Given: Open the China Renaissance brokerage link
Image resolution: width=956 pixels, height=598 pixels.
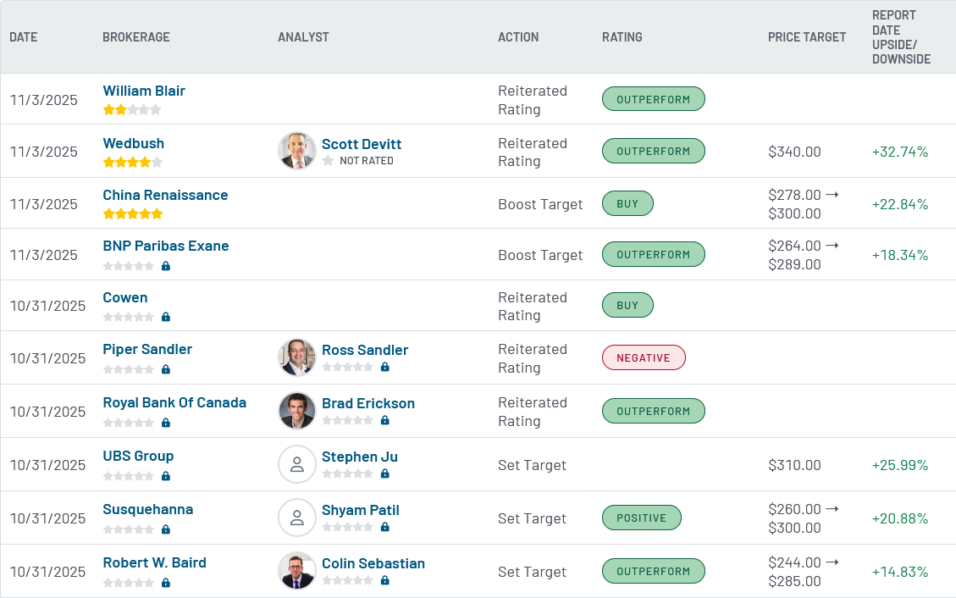Looking at the screenshot, I should pos(165,195).
